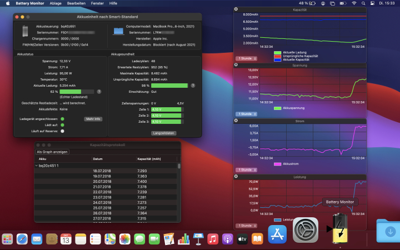Click the Zelle 3 voltage bar
This screenshot has width=400, height=250.
coord(167,122)
